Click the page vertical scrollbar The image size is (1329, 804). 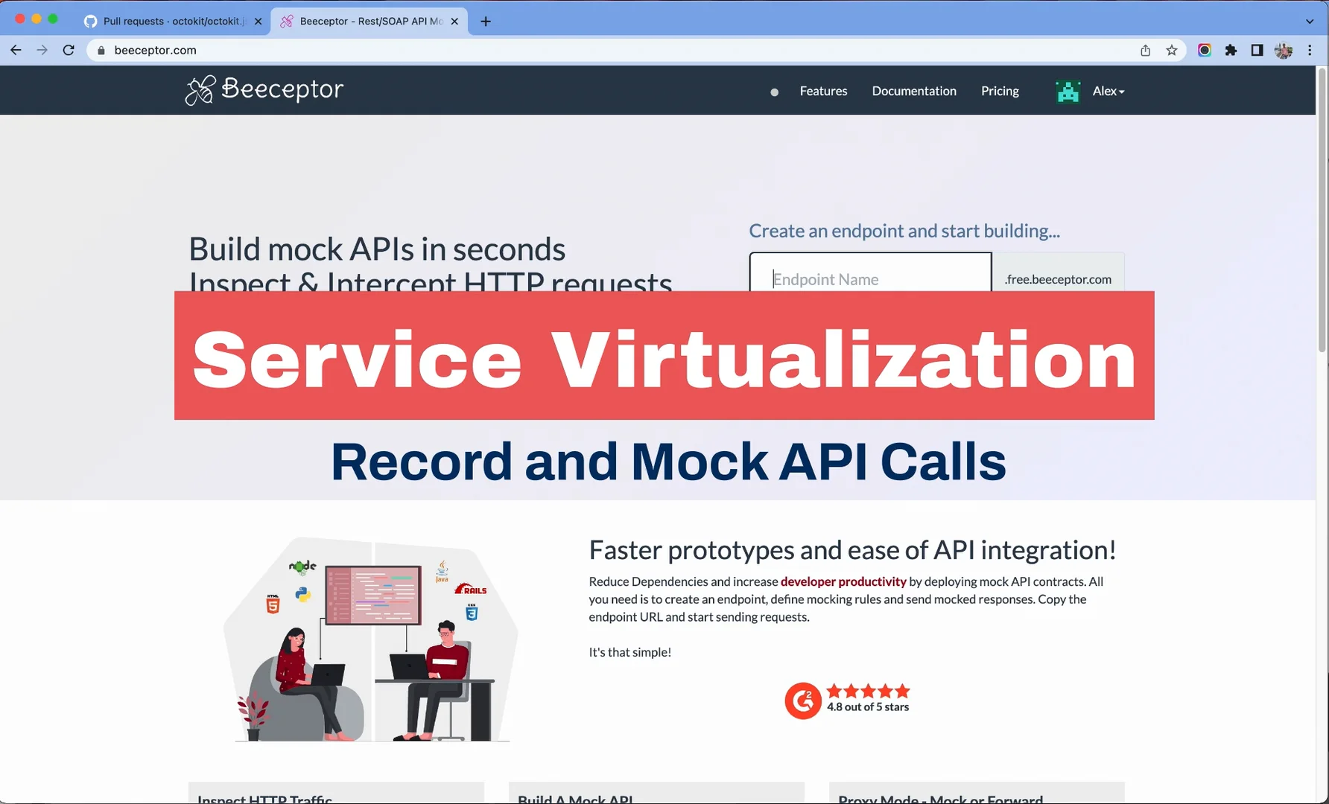(x=1322, y=208)
